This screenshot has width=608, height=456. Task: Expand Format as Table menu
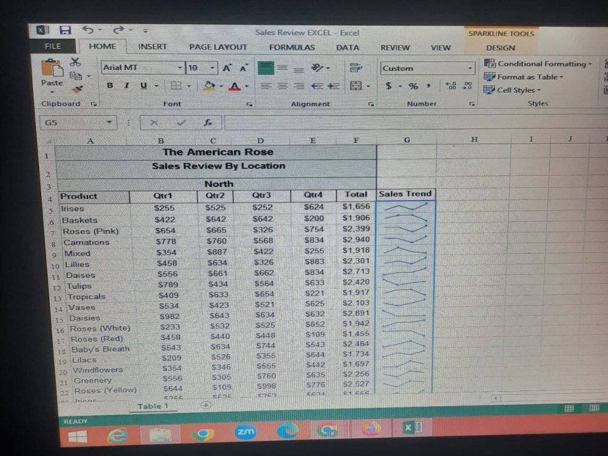(x=523, y=77)
